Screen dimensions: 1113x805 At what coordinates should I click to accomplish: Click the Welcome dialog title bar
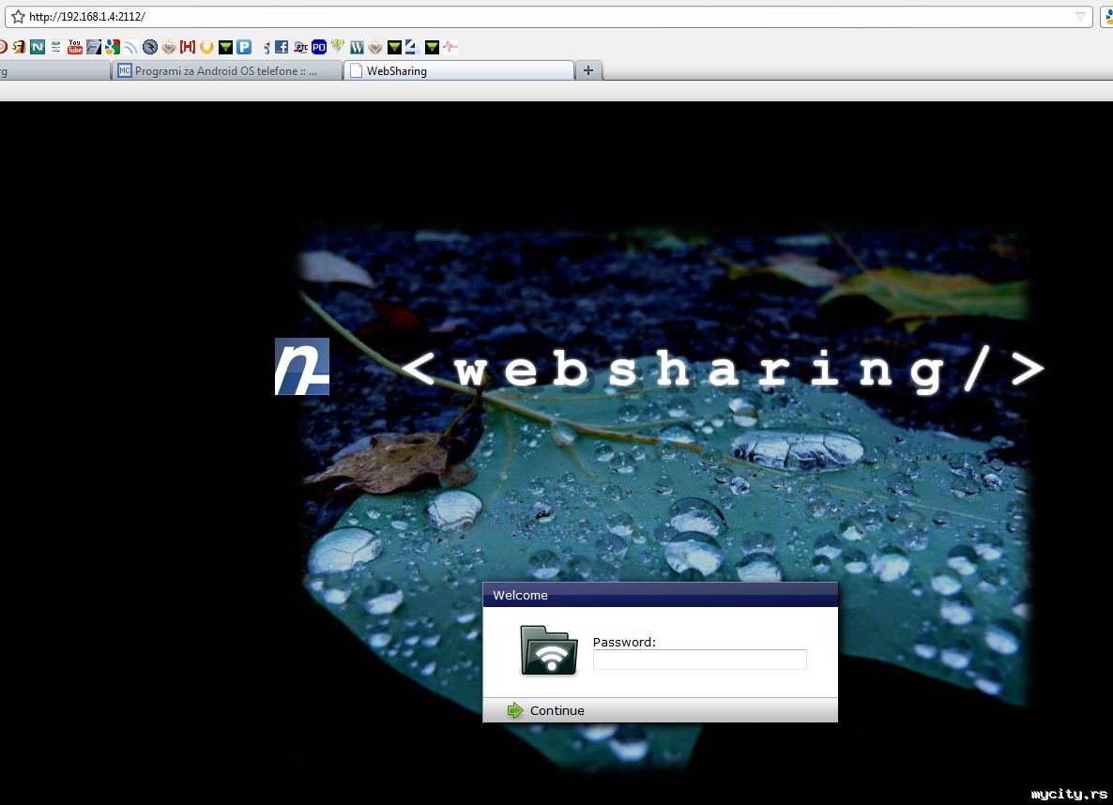pyautogui.click(x=660, y=595)
